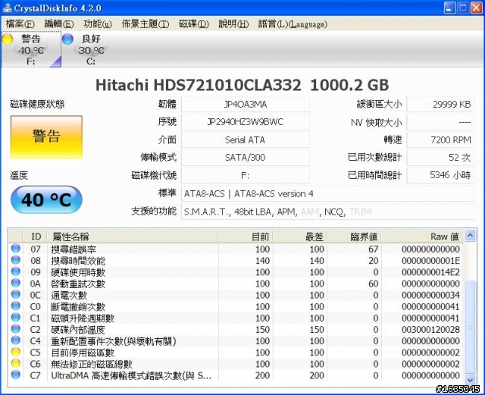Click the 屬性名稱 column header
The width and height of the screenshot is (485, 395).
tap(133, 237)
